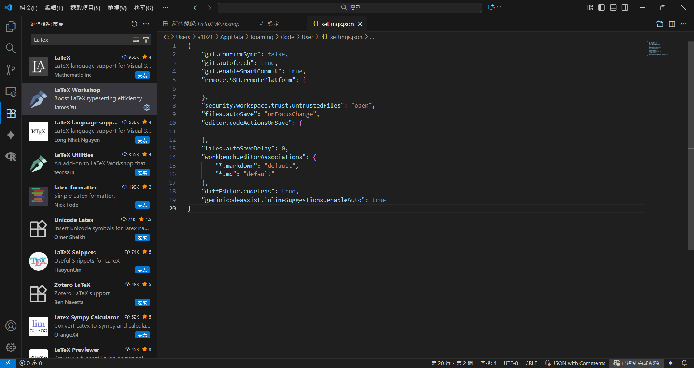
Task: Install Unicode Latex extension
Action: [x=142, y=237]
